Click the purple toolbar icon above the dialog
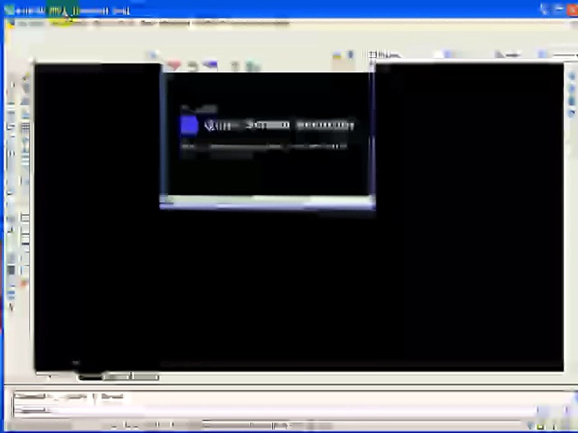Image resolution: width=578 pixels, height=433 pixels. pos(211,65)
